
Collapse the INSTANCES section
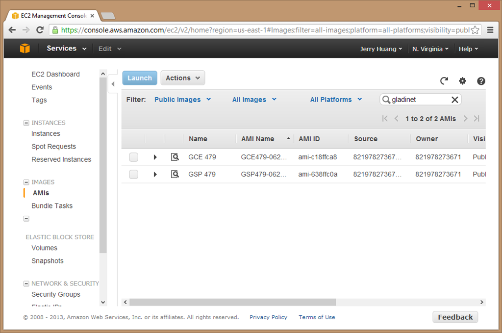26,123
